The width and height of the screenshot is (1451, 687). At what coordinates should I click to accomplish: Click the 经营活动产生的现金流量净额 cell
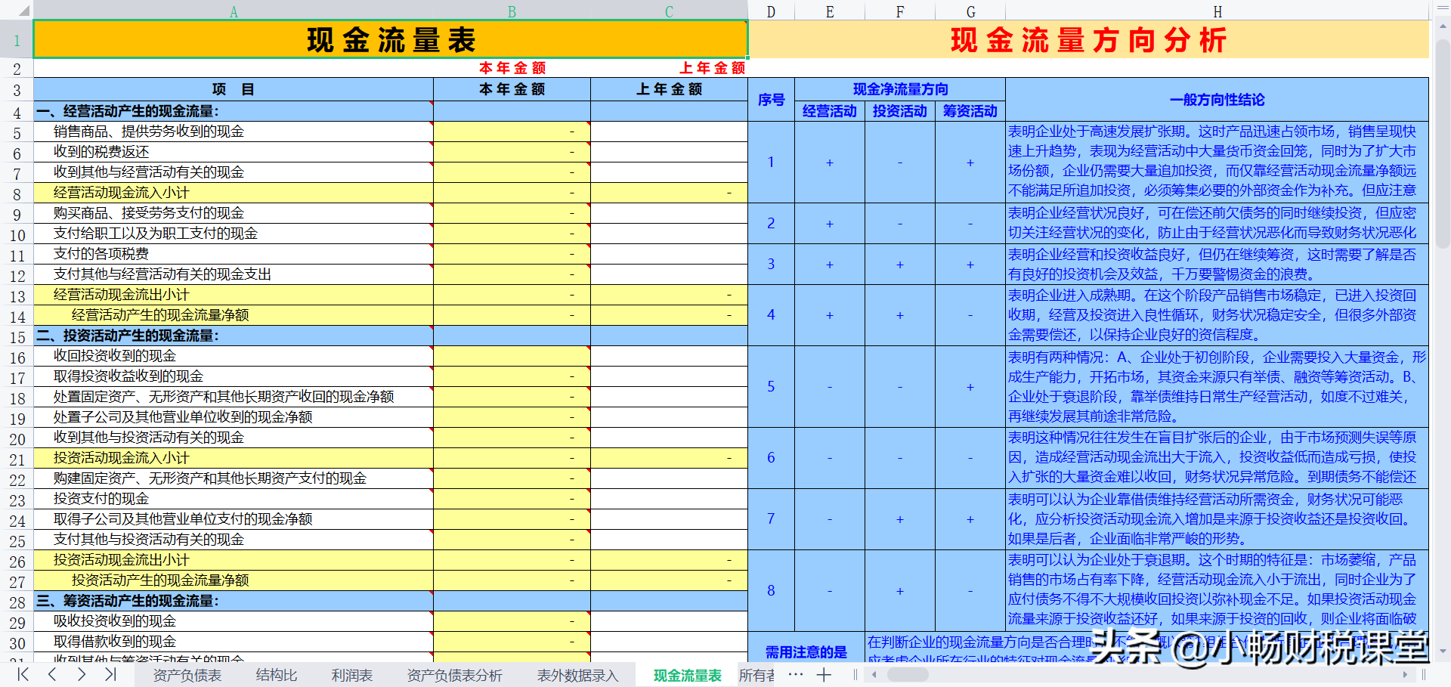(x=234, y=315)
